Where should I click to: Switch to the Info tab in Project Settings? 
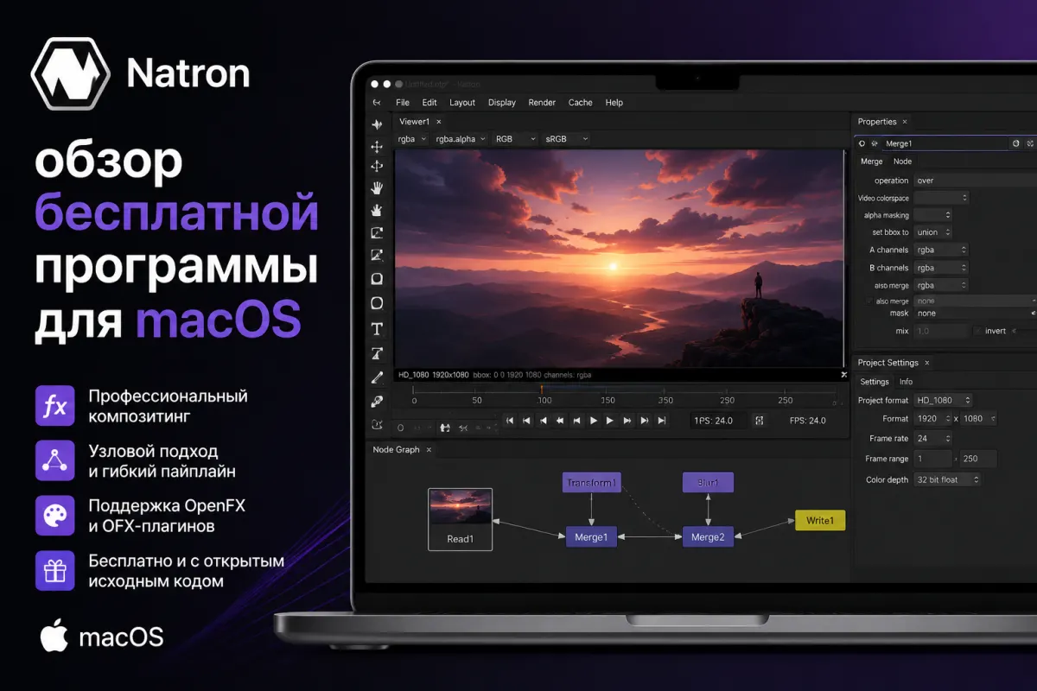tap(906, 382)
